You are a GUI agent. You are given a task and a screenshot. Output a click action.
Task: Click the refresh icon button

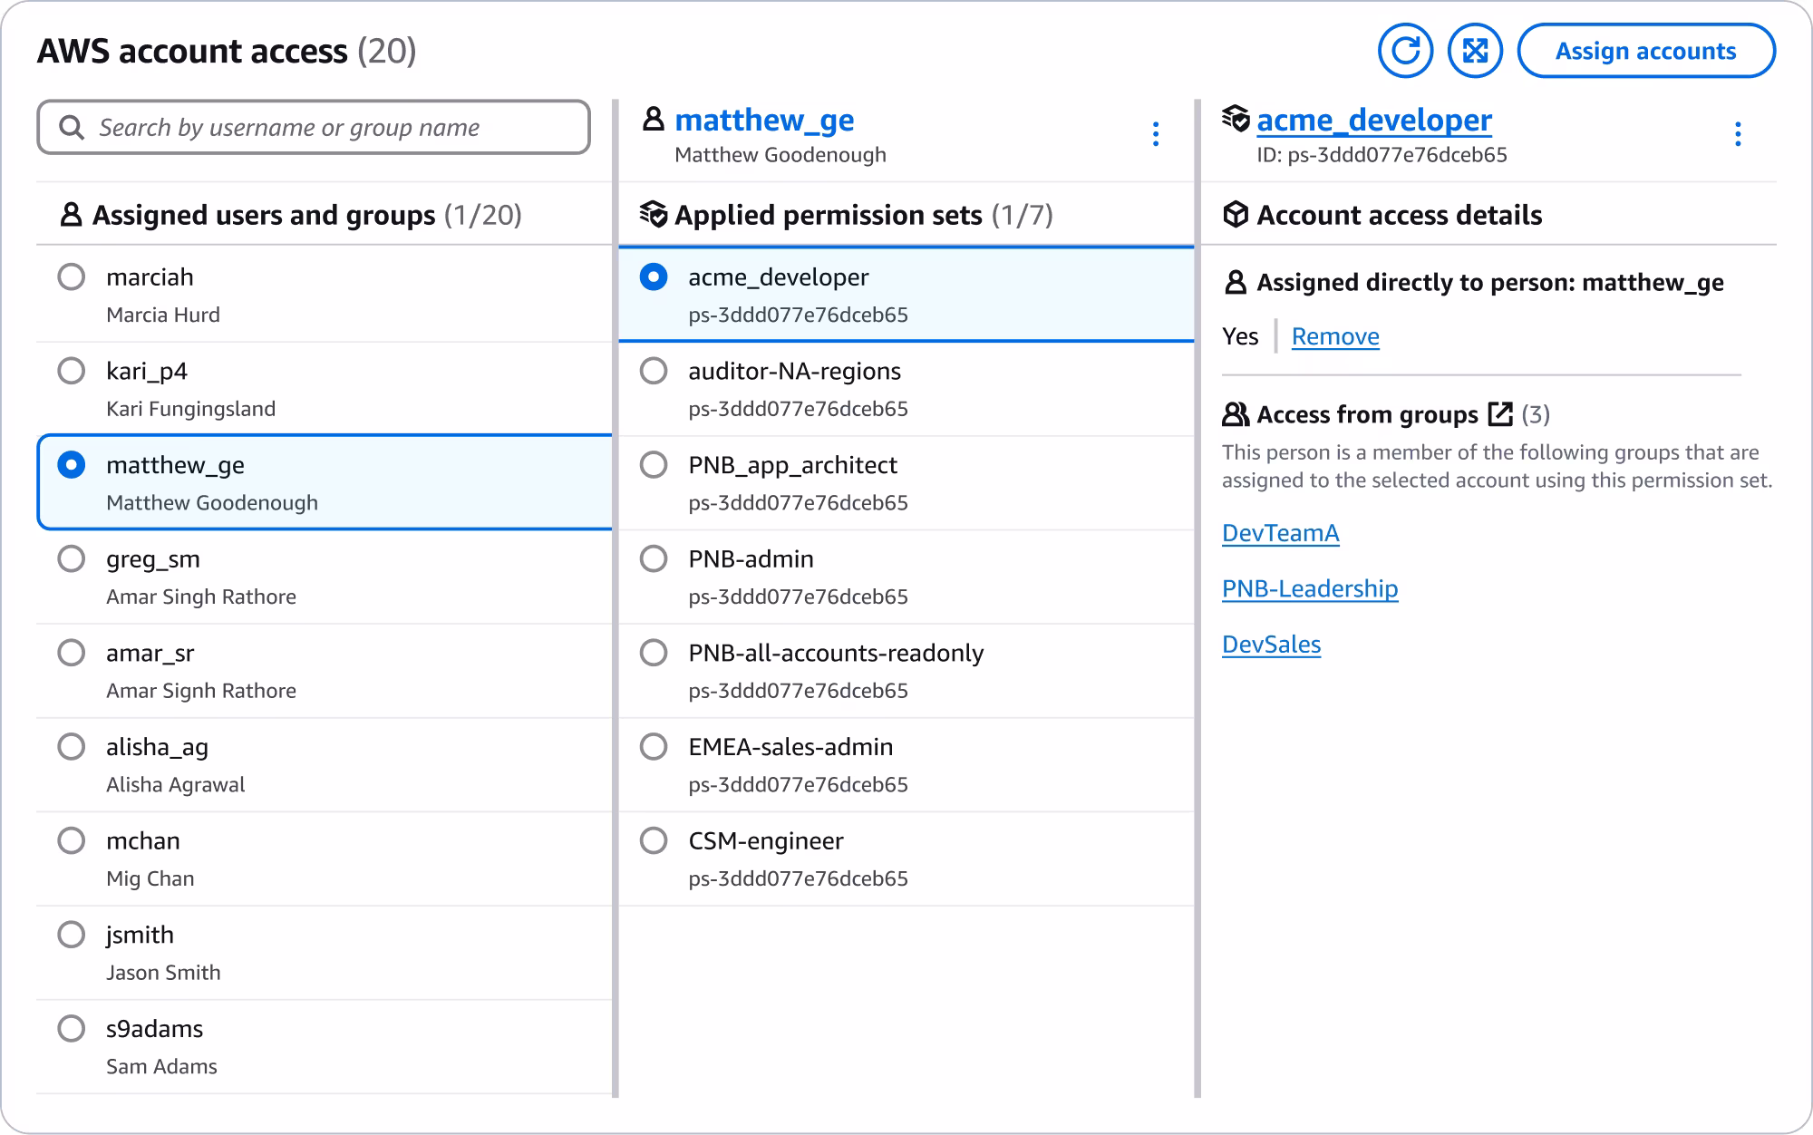[x=1405, y=51]
